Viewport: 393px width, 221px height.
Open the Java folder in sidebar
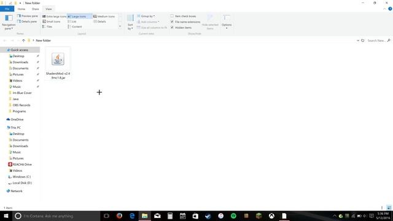15,99
